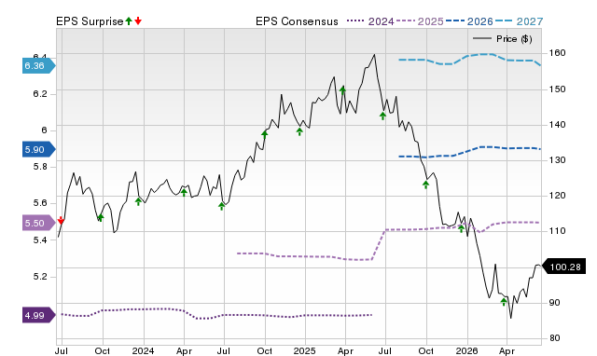Select the green surprise arrow just before 2024 gridline
597x356 pixels.
[x=138, y=201]
